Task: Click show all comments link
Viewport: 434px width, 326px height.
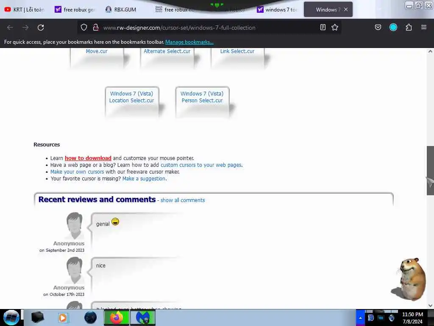Action: [x=183, y=200]
